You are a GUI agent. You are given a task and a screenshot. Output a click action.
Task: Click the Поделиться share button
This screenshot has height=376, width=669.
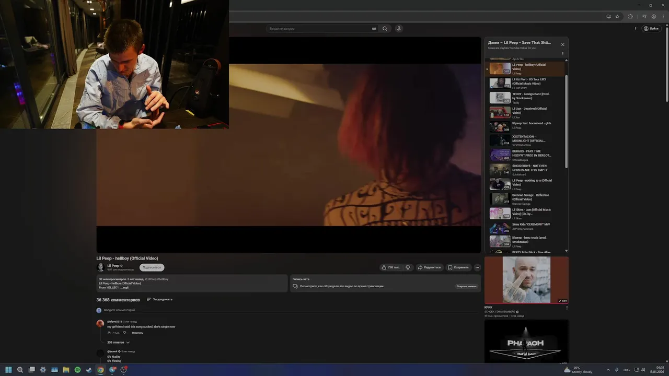429,267
